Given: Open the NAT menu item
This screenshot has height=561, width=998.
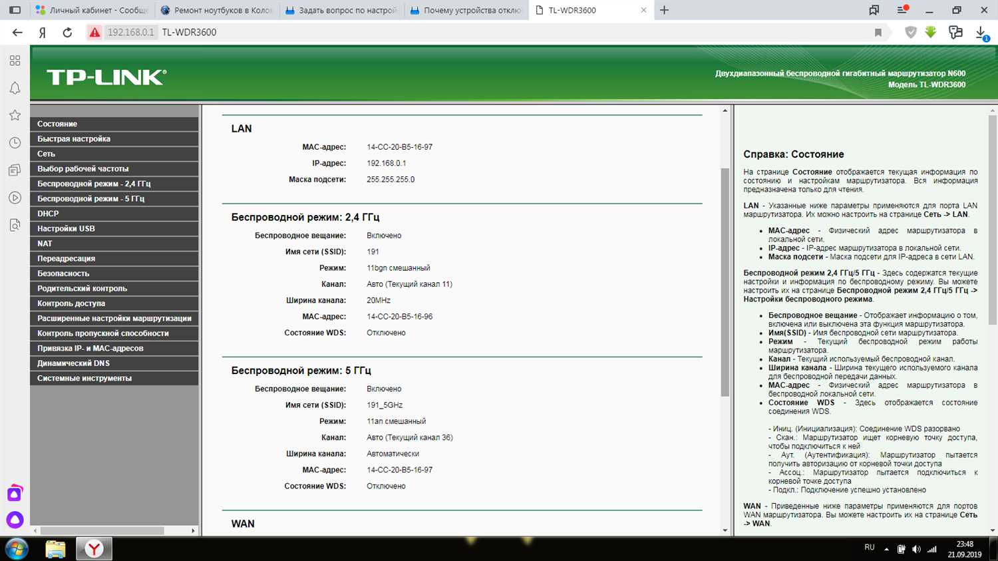Looking at the screenshot, I should [x=114, y=244].
